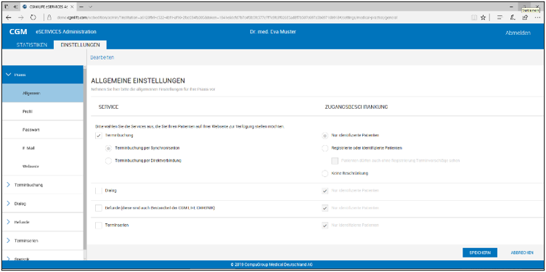Click the ZUGANGSBESCHRÄNKUNG column header

pyautogui.click(x=356, y=107)
